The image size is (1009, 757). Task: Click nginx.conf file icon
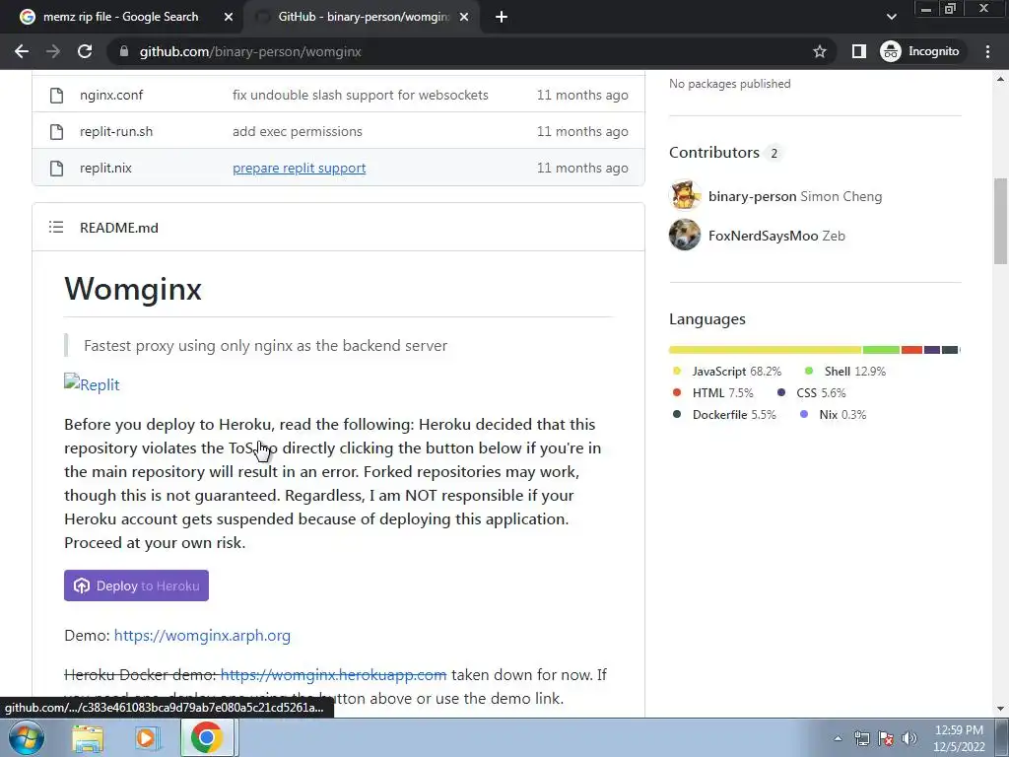tap(56, 96)
